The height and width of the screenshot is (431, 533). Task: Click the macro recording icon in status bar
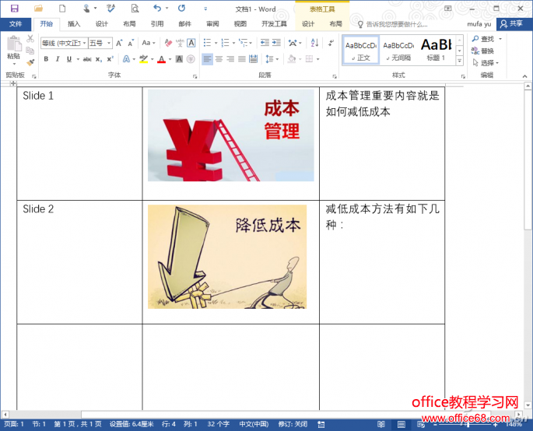(321, 424)
